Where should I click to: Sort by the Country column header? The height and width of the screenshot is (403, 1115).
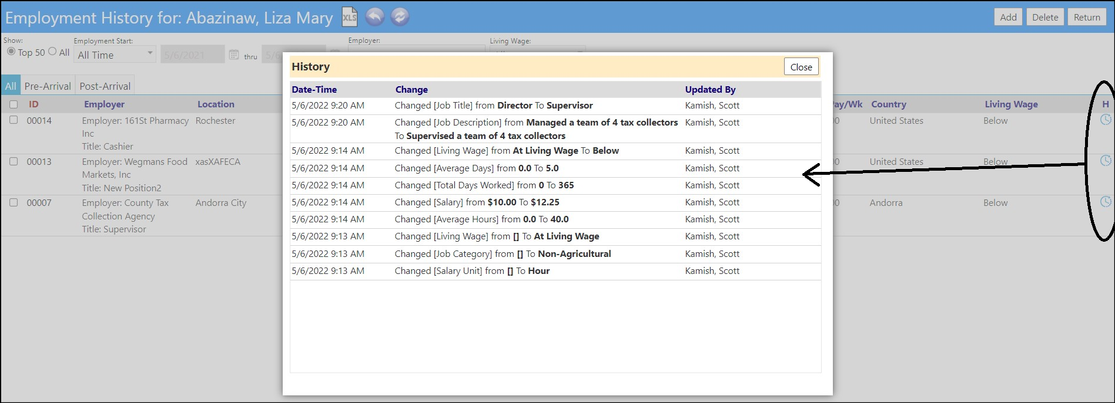point(889,104)
